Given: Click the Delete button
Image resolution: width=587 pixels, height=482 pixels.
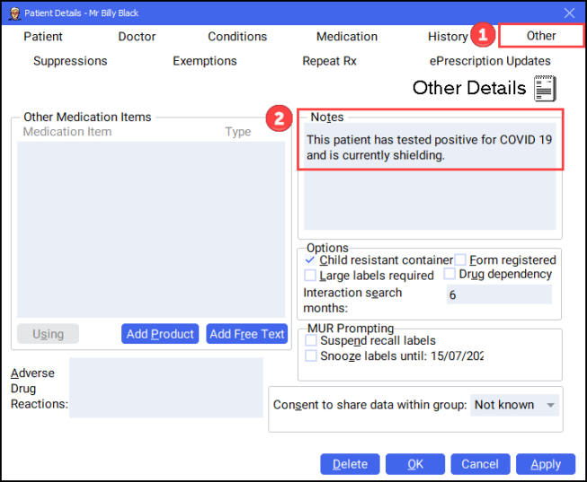Looking at the screenshot, I should [350, 464].
